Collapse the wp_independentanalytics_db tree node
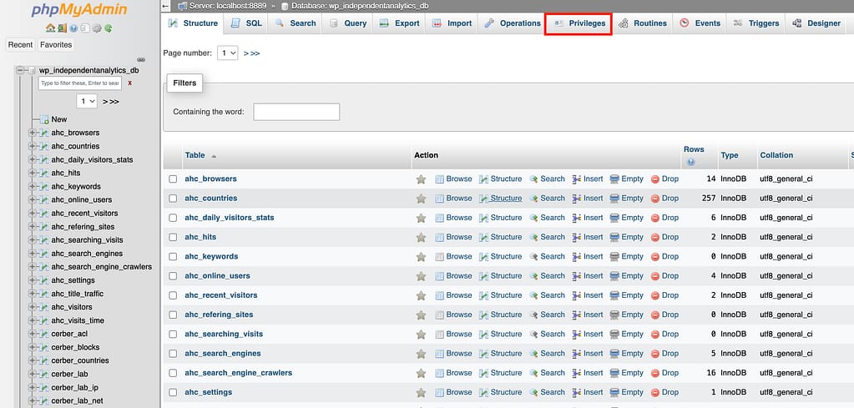The height and width of the screenshot is (408, 854). click(x=21, y=71)
